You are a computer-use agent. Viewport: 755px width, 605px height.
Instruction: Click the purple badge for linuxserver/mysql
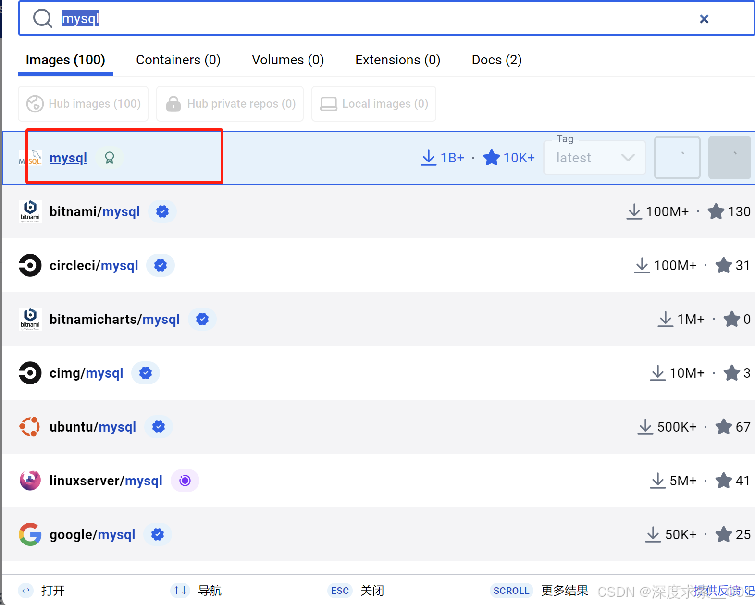coord(185,481)
